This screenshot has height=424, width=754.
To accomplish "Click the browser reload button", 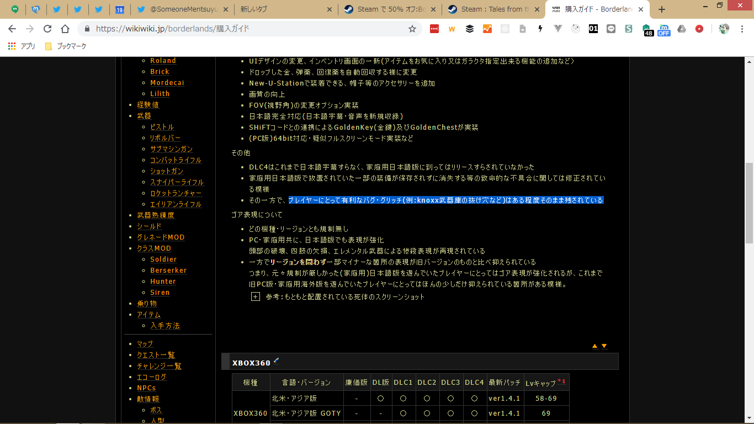I will coord(47,29).
